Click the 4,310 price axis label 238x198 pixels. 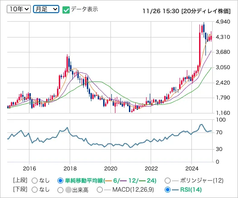(x=223, y=37)
